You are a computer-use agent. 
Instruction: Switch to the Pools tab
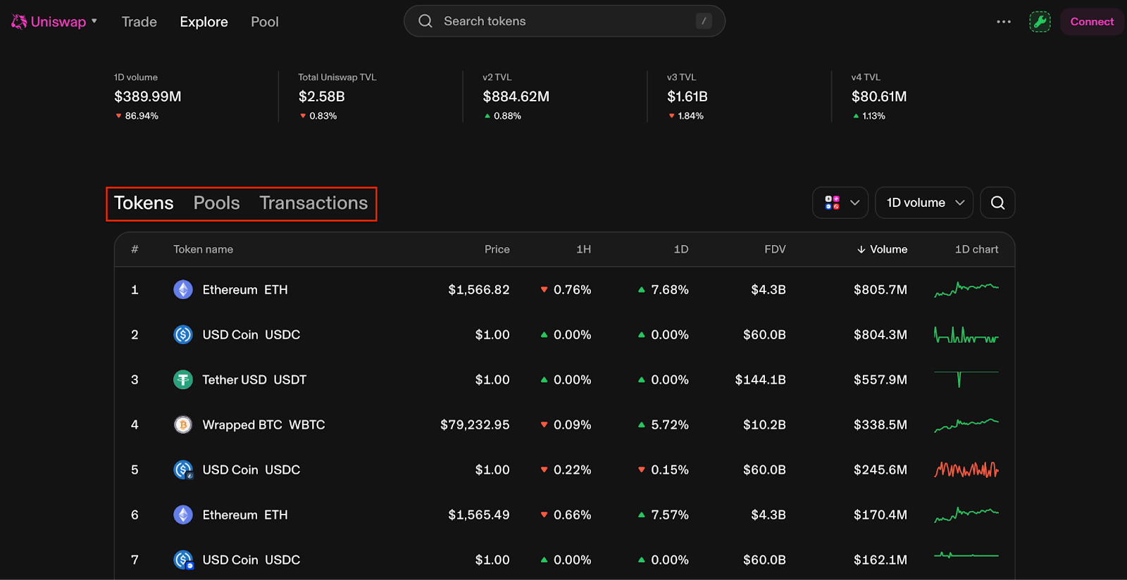point(216,203)
